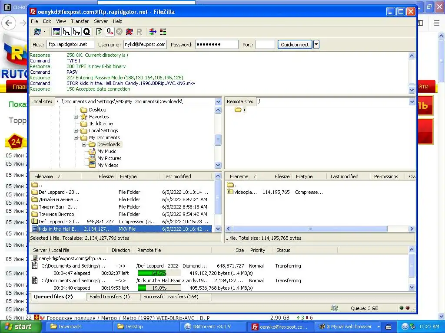Refresh the file and folder lists
The height and width of the screenshot is (333, 445).
pos(99,32)
